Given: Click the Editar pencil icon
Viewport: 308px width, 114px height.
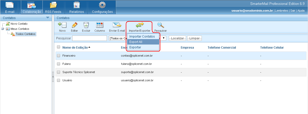Looking at the screenshot, I should click(x=74, y=25).
